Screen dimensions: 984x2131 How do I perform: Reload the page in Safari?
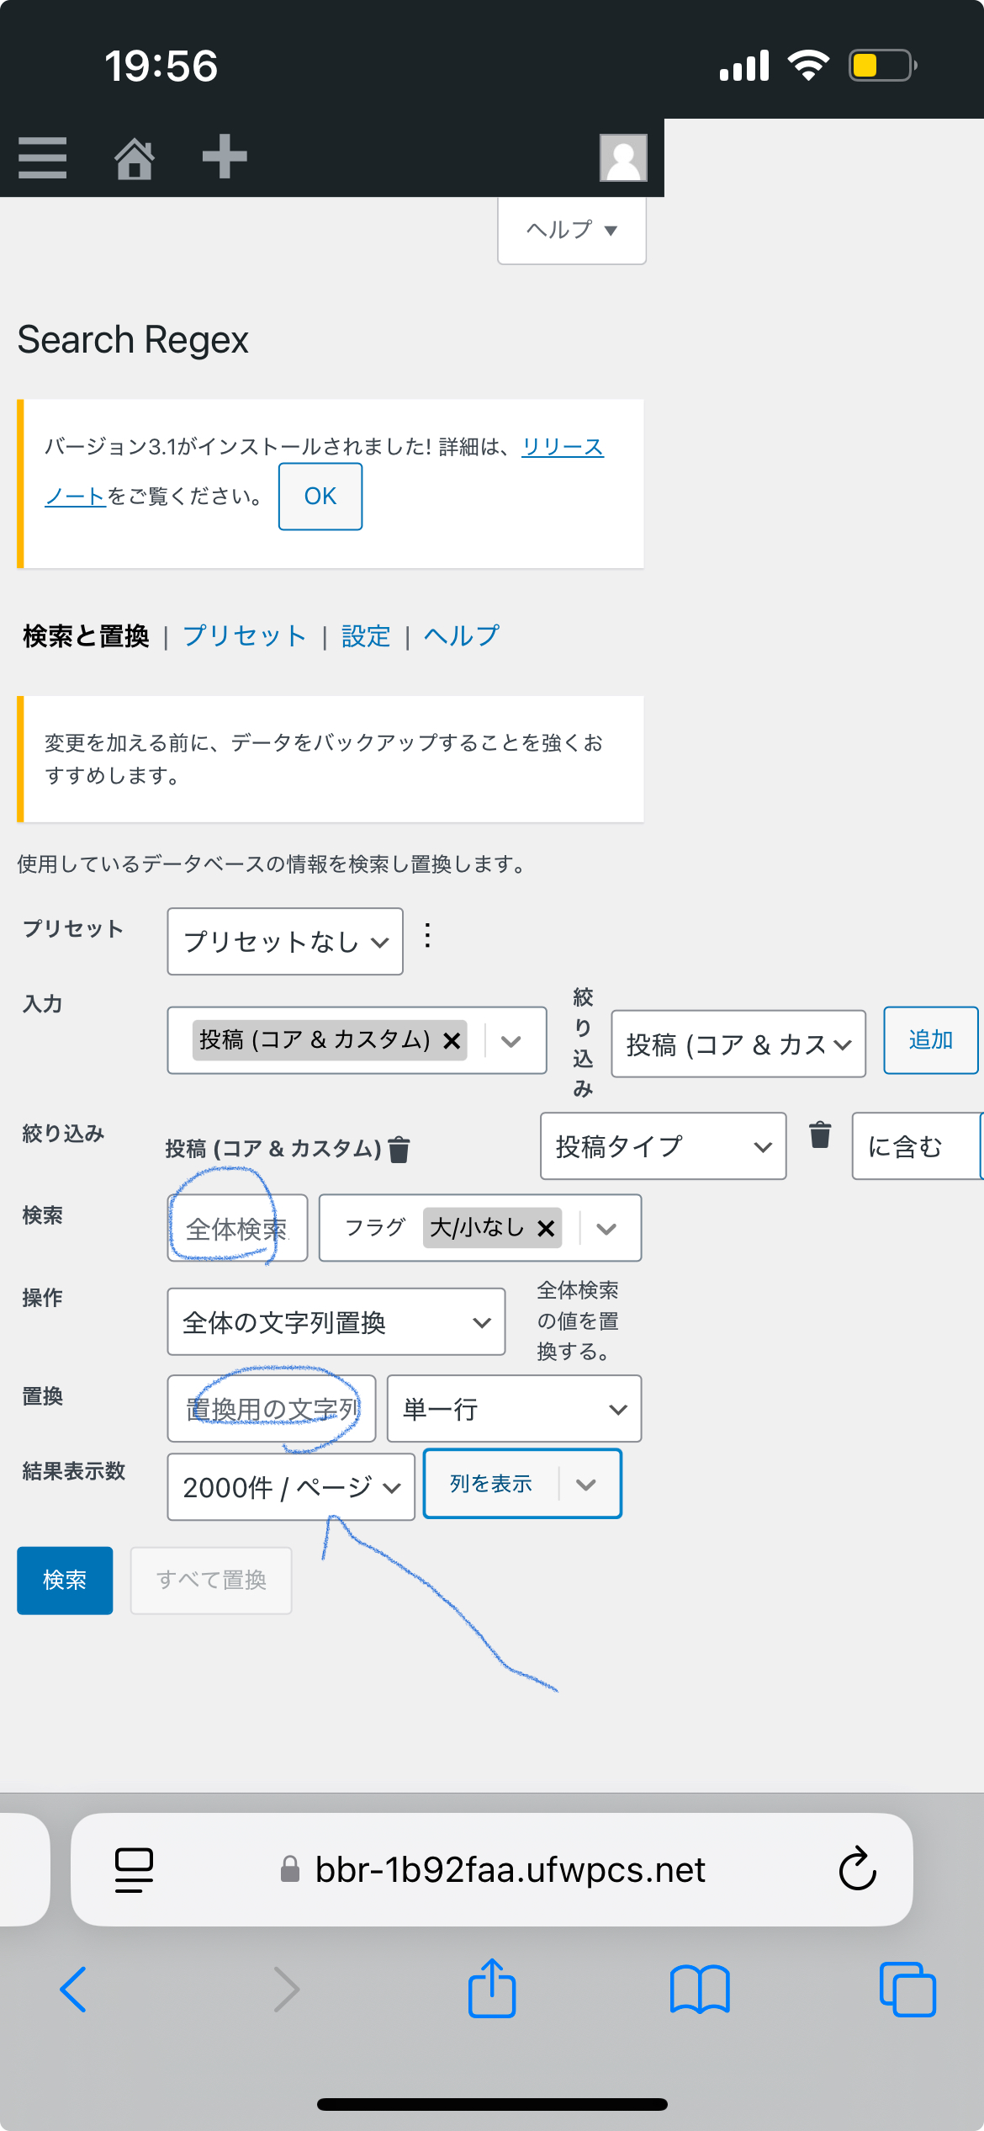[857, 1869]
